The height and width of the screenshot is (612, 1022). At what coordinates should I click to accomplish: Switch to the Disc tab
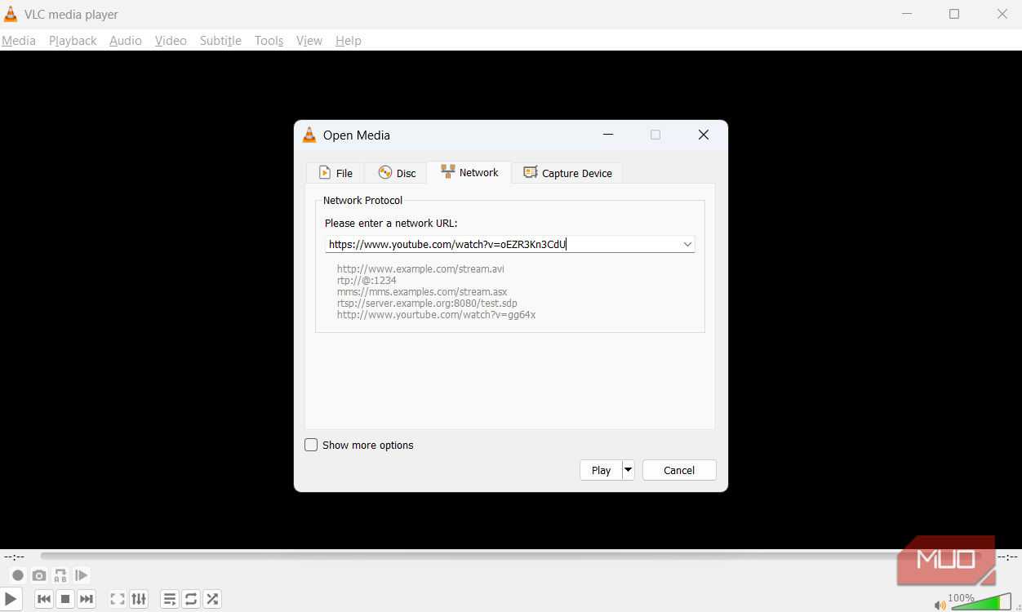(397, 173)
